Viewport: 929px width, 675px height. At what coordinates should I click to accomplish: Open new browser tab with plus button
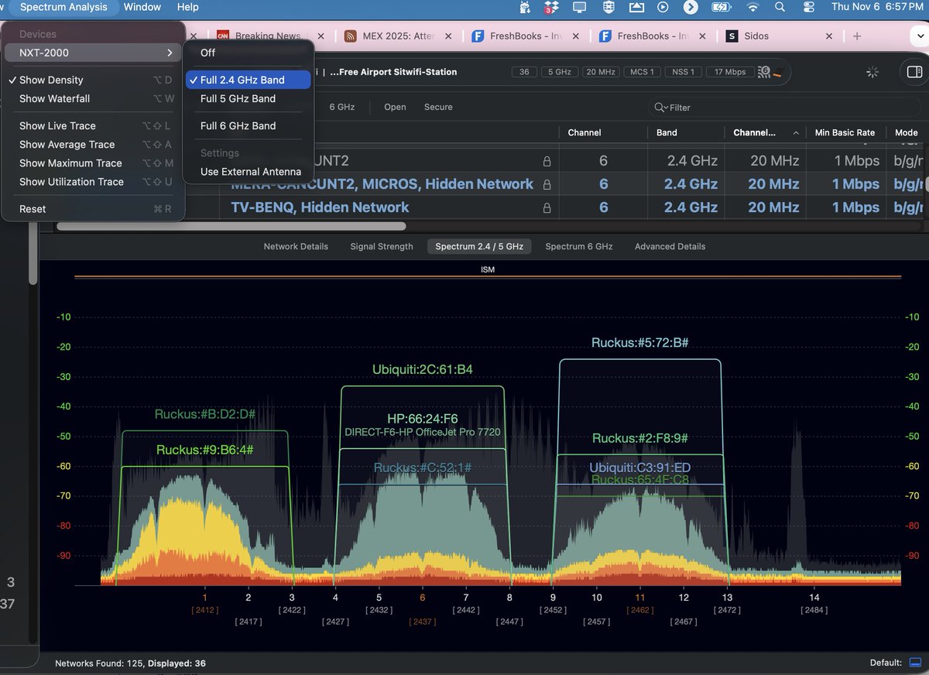click(857, 36)
